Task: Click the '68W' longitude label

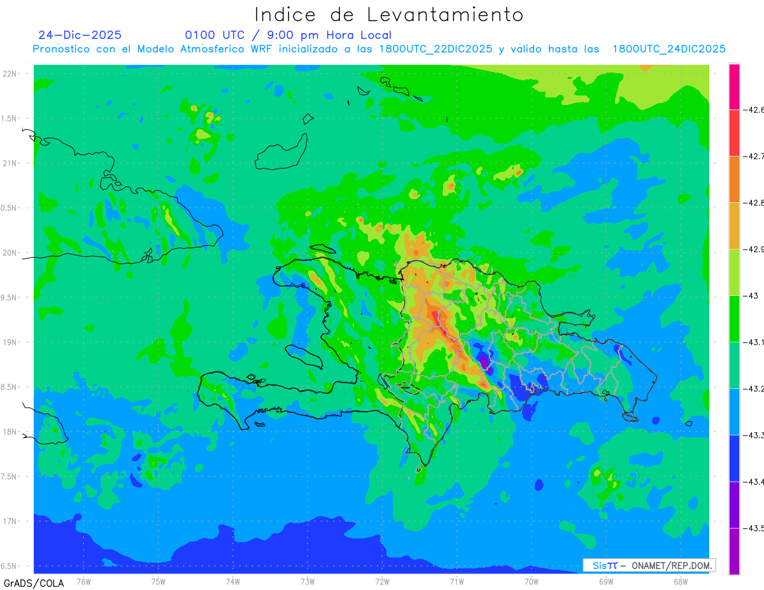Action: [x=681, y=581]
